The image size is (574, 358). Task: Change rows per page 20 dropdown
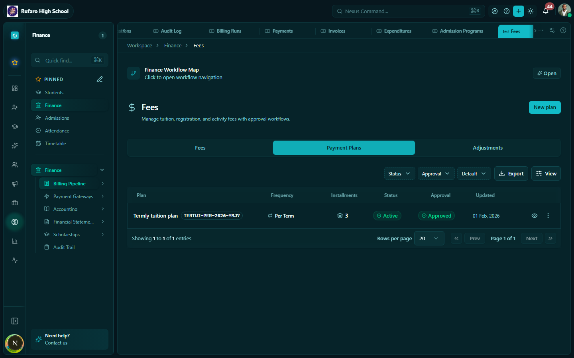point(429,238)
